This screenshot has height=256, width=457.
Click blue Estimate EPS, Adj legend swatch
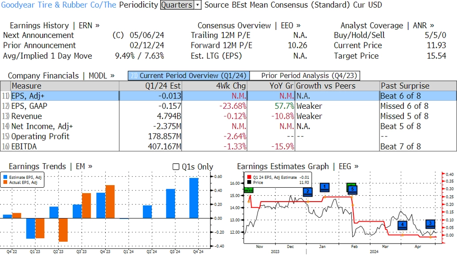[5, 177]
